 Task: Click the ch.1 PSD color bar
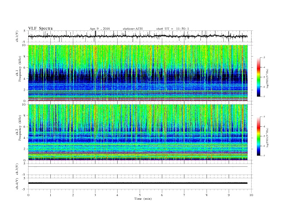tap(258, 77)
